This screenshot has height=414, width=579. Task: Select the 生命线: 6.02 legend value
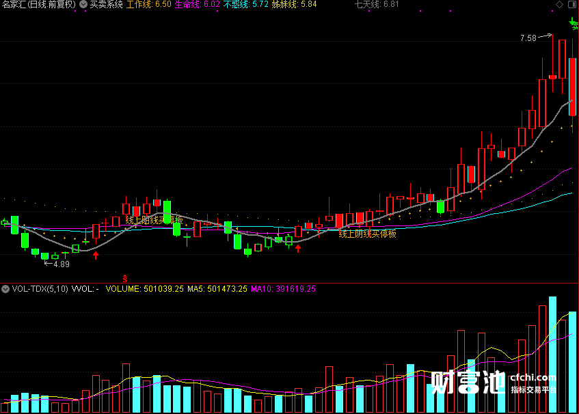pyautogui.click(x=197, y=4)
